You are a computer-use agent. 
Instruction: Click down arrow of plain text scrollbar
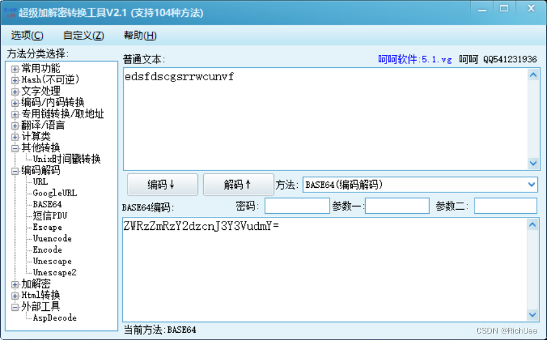[533, 163]
